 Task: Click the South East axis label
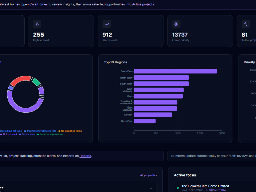click(126, 71)
